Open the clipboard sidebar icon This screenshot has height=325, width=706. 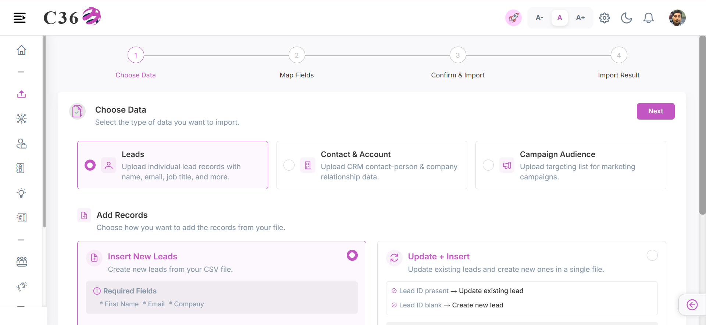(21, 168)
